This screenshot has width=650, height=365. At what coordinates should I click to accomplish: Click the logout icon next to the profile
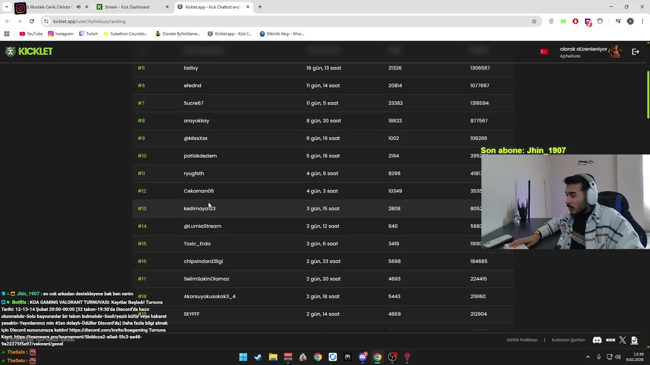(635, 52)
